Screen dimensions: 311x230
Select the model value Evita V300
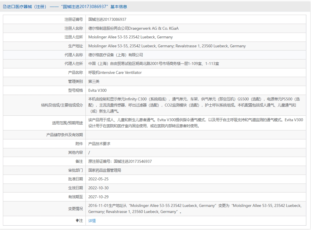tap(97, 90)
